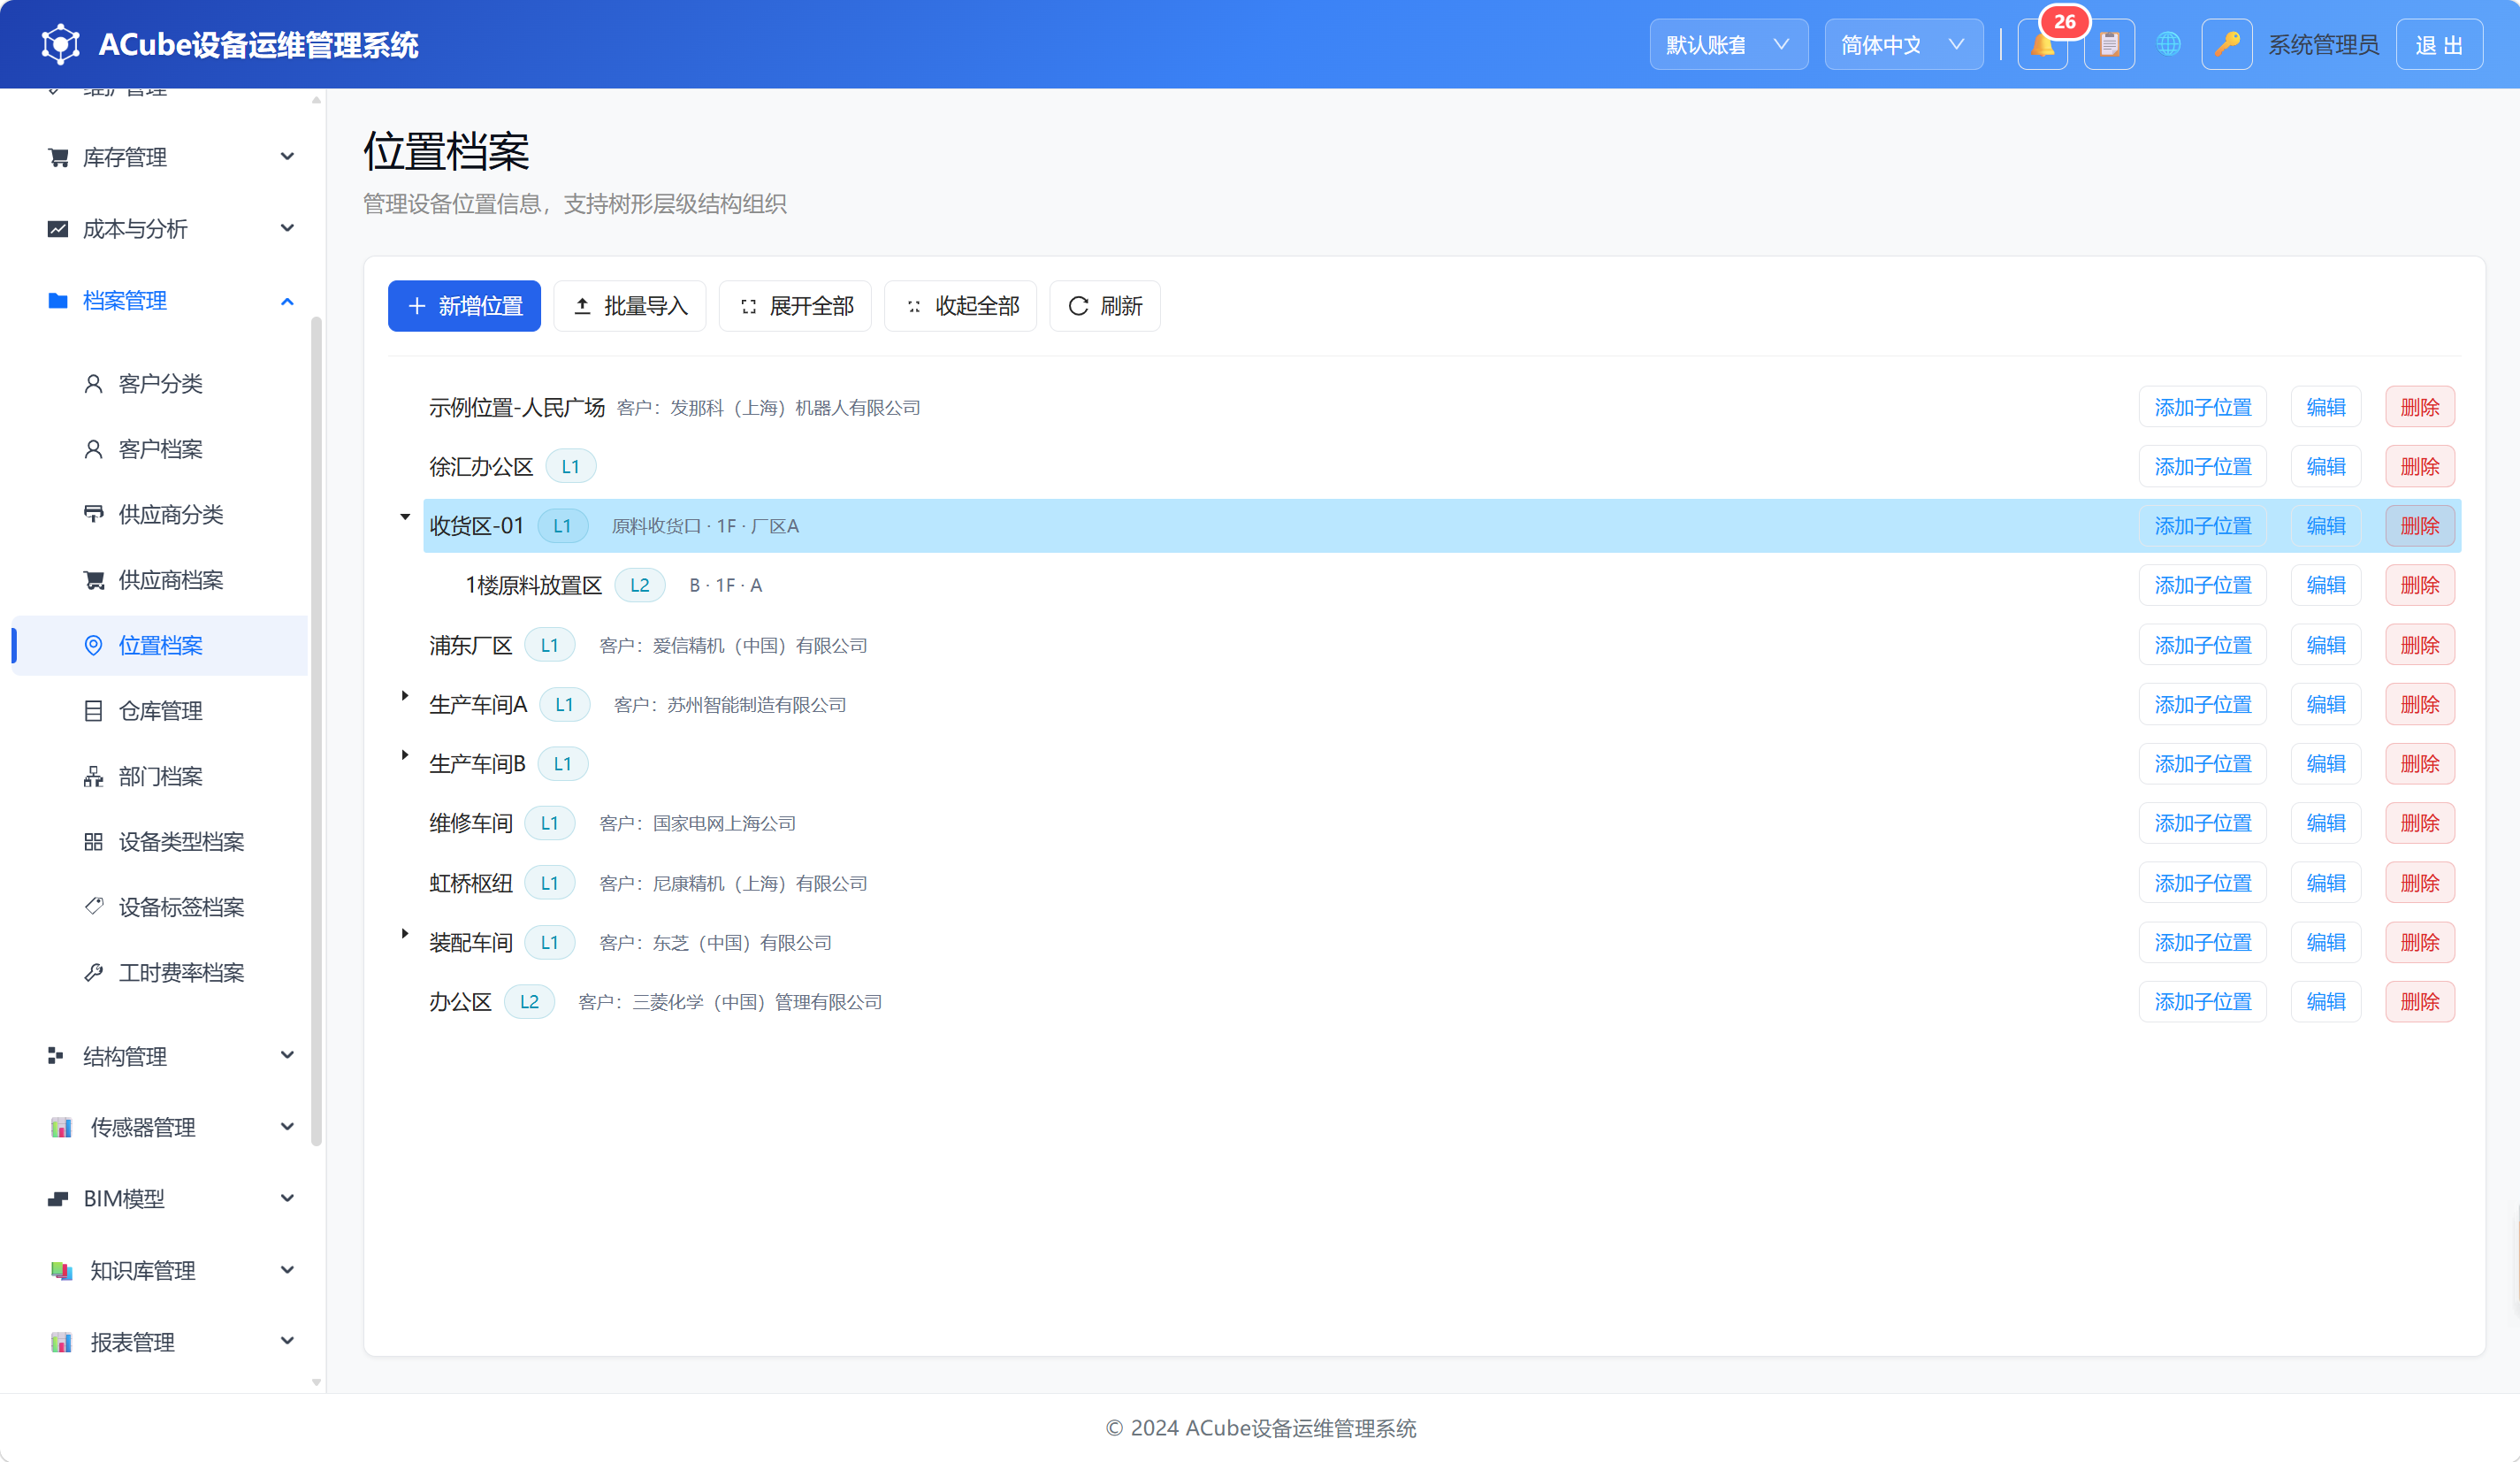
Task: Click the 退出 logout button
Action: click(2439, 45)
